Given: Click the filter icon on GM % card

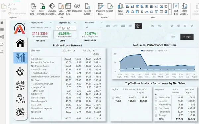Looking at the screenshot, I should pyautogui.click(x=58, y=28).
